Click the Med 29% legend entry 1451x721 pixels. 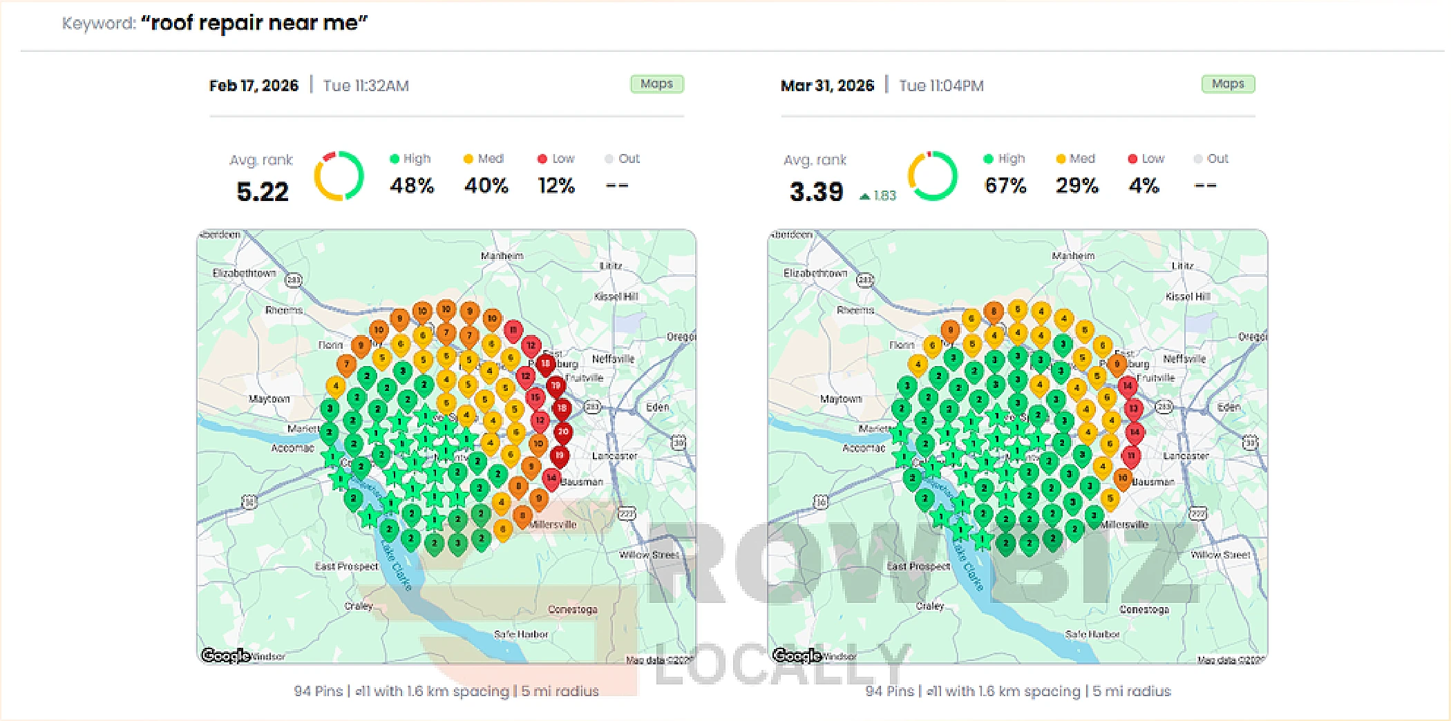click(x=1077, y=173)
